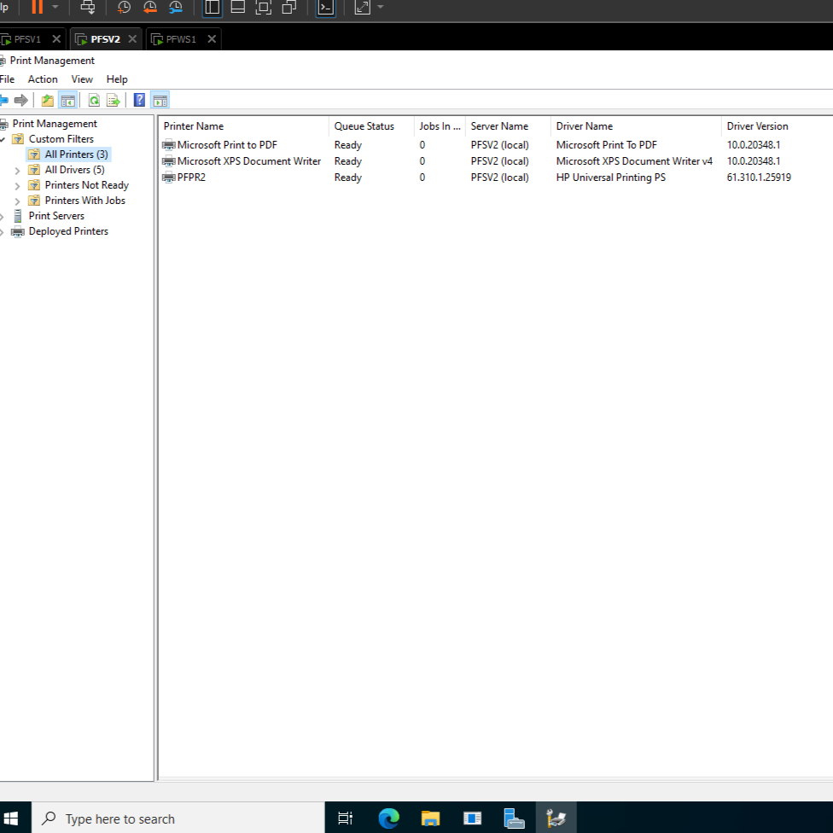Toggle the console tree pane

pos(67,100)
